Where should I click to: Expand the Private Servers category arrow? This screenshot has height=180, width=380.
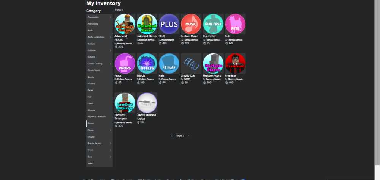(x=111, y=143)
